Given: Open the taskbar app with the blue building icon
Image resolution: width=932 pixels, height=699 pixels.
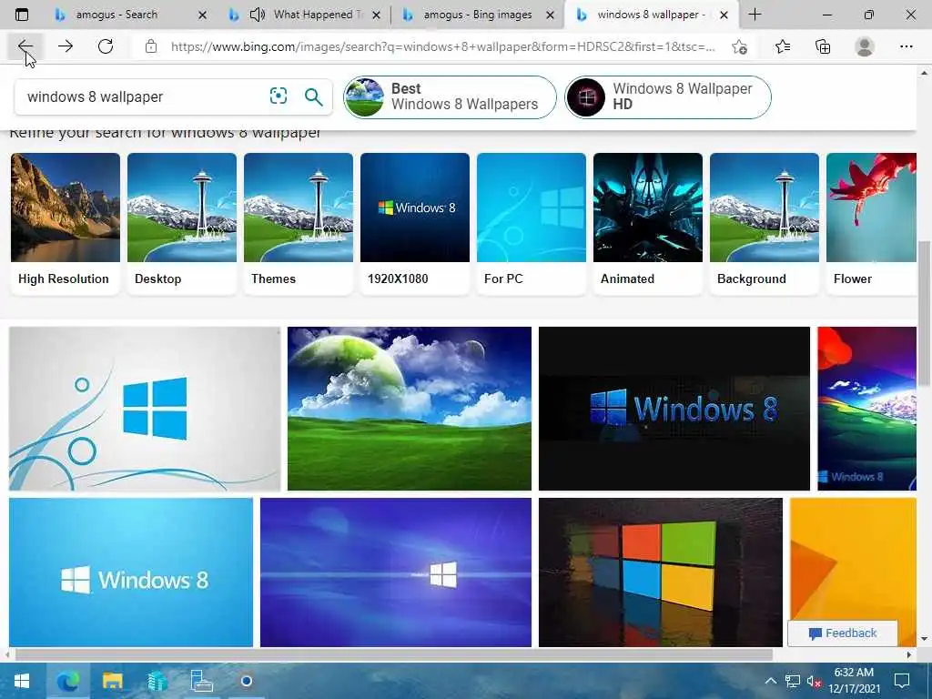Looking at the screenshot, I should (x=157, y=681).
